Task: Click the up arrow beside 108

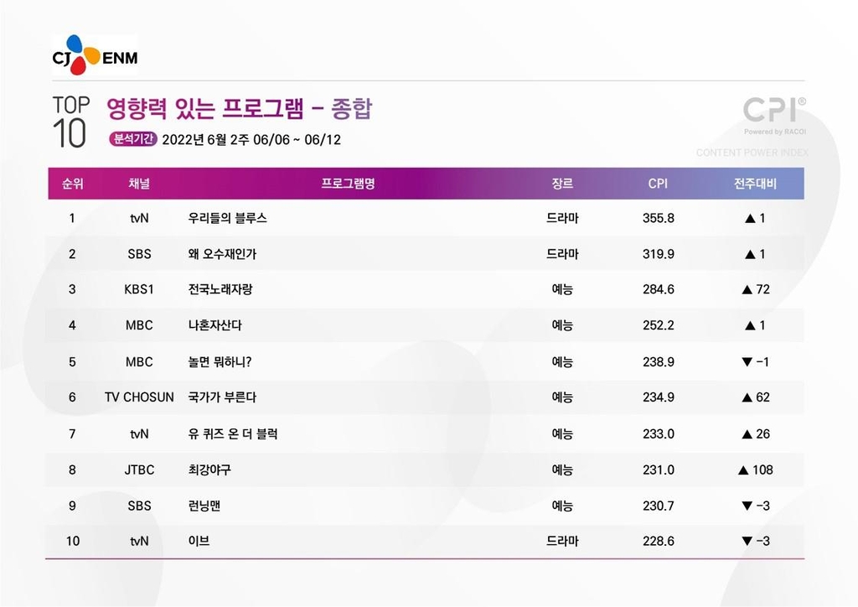Action: [742, 470]
